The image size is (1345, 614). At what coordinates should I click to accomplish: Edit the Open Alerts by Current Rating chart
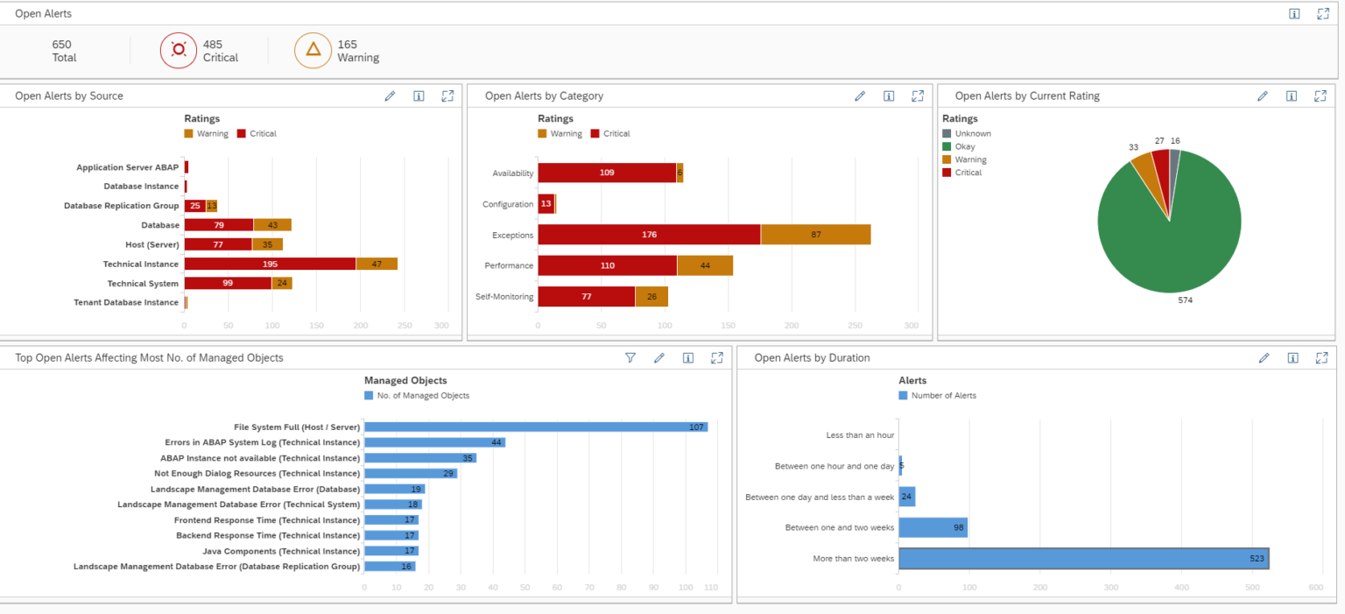click(x=1262, y=96)
